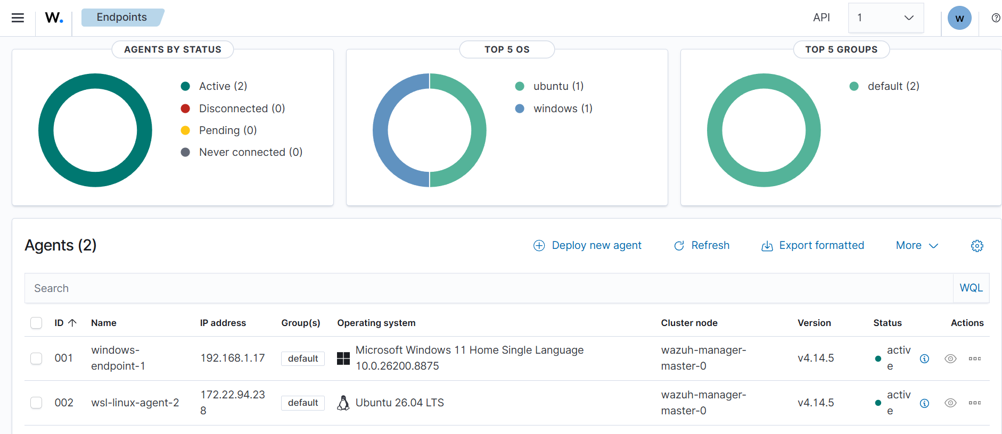Open table settings gear icon
The width and height of the screenshot is (1002, 434).
click(977, 246)
